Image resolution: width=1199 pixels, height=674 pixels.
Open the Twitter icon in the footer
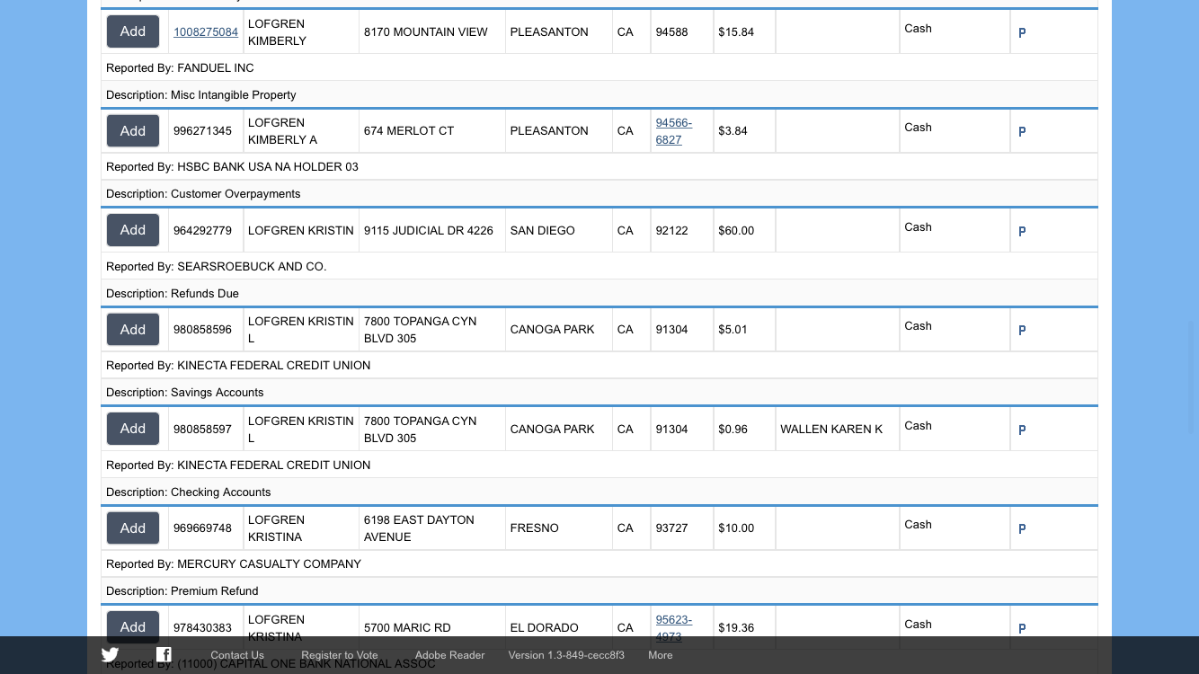click(110, 655)
